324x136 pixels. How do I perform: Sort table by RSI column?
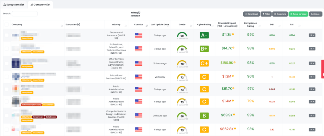point(299,26)
